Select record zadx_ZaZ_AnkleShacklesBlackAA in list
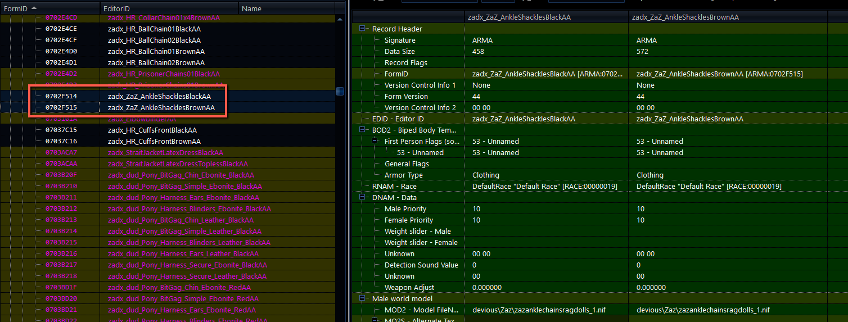The width and height of the screenshot is (848, 322). (x=159, y=96)
